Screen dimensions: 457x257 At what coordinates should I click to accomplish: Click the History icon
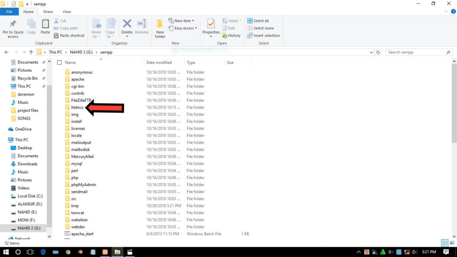(231, 35)
